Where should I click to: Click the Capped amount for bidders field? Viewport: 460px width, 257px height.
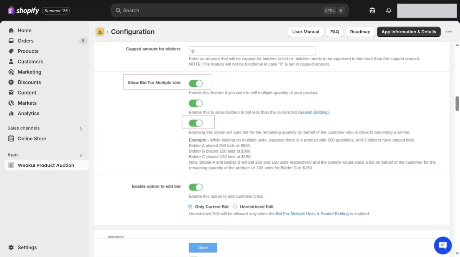pyautogui.click(x=252, y=51)
